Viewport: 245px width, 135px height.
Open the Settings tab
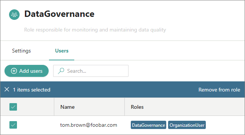tap(21, 51)
